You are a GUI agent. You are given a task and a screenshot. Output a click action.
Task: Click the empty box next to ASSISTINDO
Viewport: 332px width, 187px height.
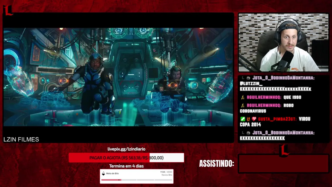(x=284, y=164)
